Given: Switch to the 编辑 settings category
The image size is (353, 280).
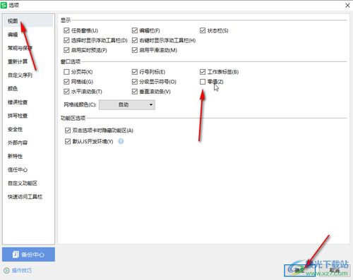Looking at the screenshot, I should click(13, 35).
